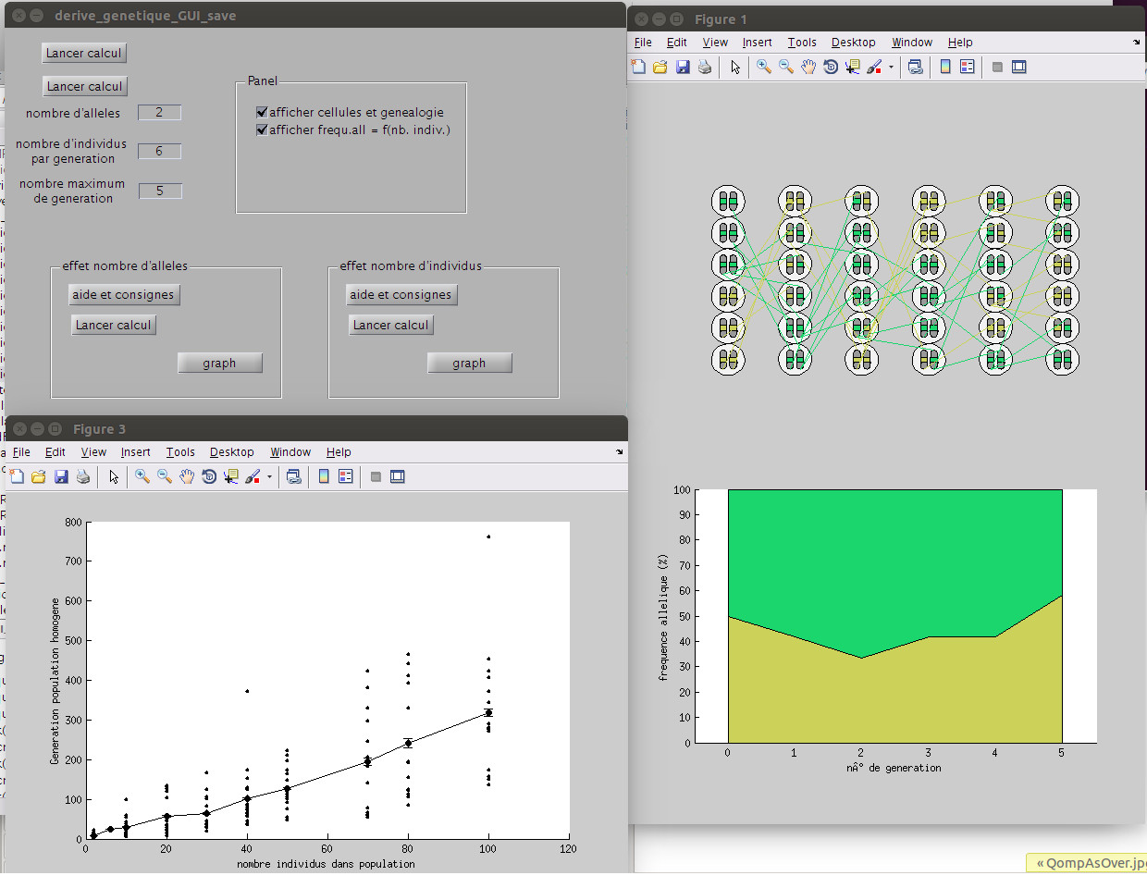Image resolution: width=1147 pixels, height=888 pixels.
Task: Show plot tools in Figure 3 toolbar
Action: coord(398,476)
